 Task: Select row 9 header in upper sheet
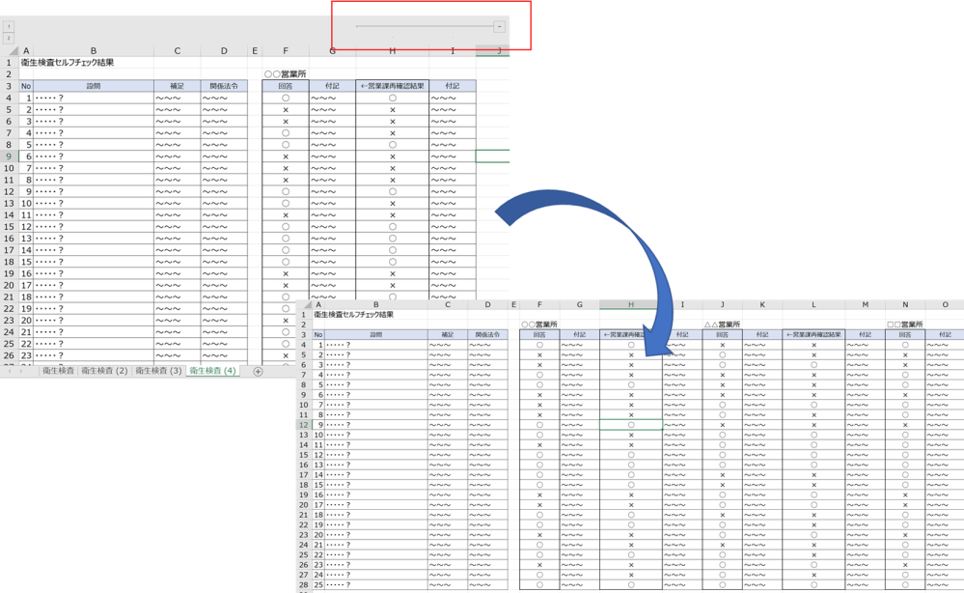click(x=10, y=156)
